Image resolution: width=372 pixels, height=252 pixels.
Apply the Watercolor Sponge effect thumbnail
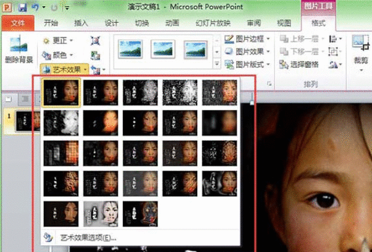101,153
